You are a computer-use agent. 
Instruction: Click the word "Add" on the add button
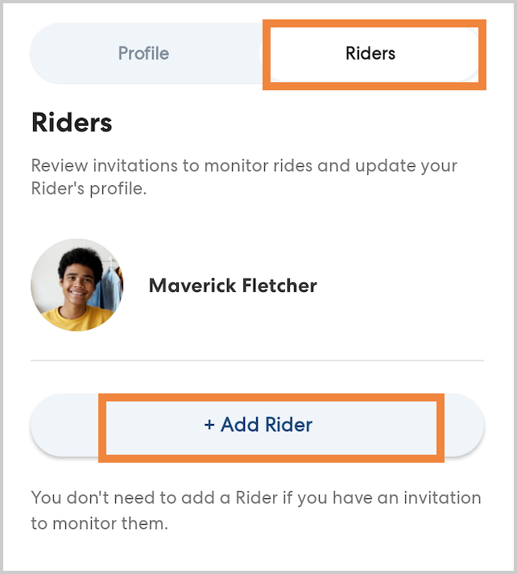pos(239,425)
